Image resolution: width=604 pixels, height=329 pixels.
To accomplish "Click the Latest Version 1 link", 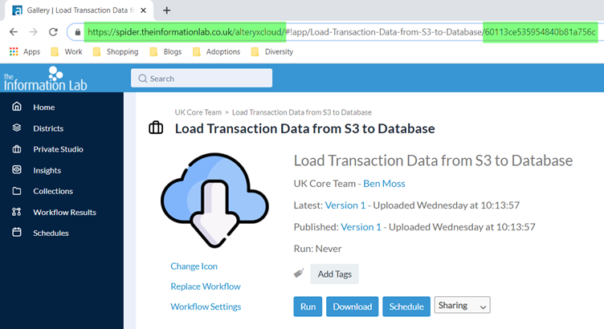I will point(345,205).
